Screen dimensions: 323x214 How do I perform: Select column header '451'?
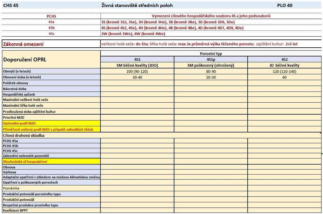click(137, 59)
